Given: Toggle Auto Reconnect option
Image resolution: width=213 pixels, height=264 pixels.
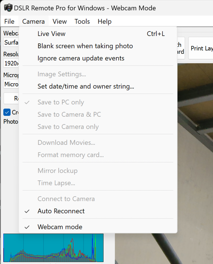Looking at the screenshot, I should click(98, 211).
